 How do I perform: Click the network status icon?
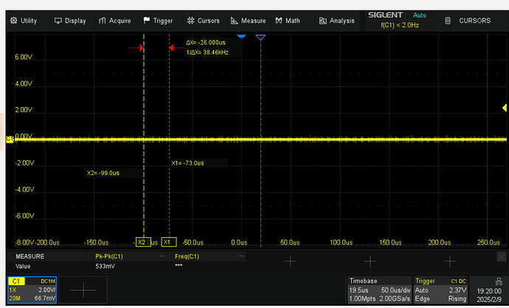[499, 281]
